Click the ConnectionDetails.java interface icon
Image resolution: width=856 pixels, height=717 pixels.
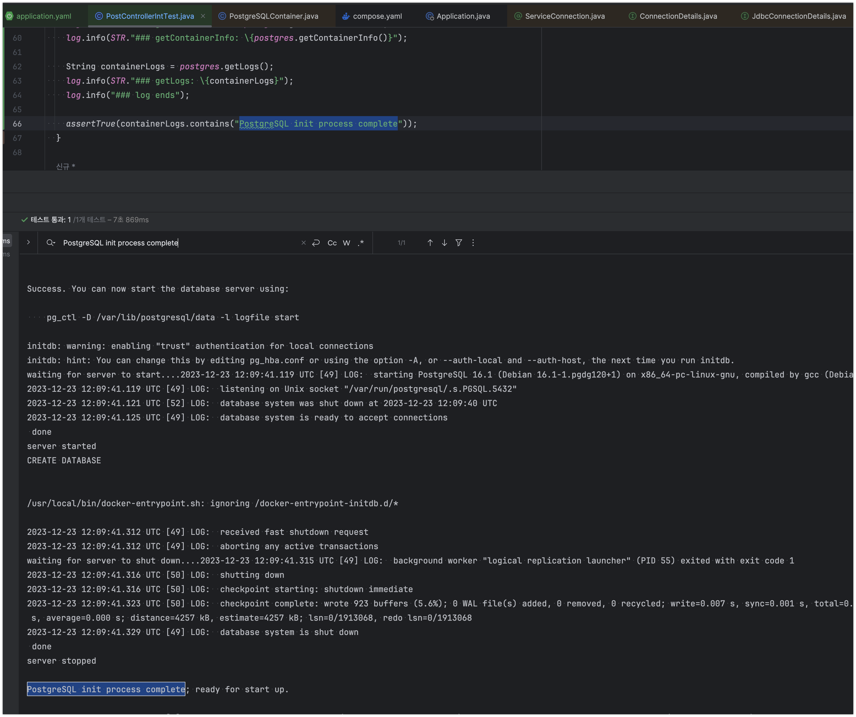coord(632,16)
